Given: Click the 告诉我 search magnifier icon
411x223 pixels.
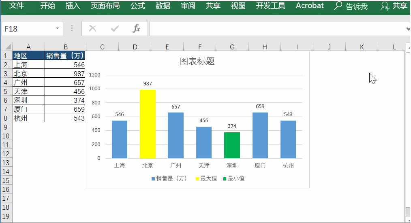Looking at the screenshot, I should (338, 6).
